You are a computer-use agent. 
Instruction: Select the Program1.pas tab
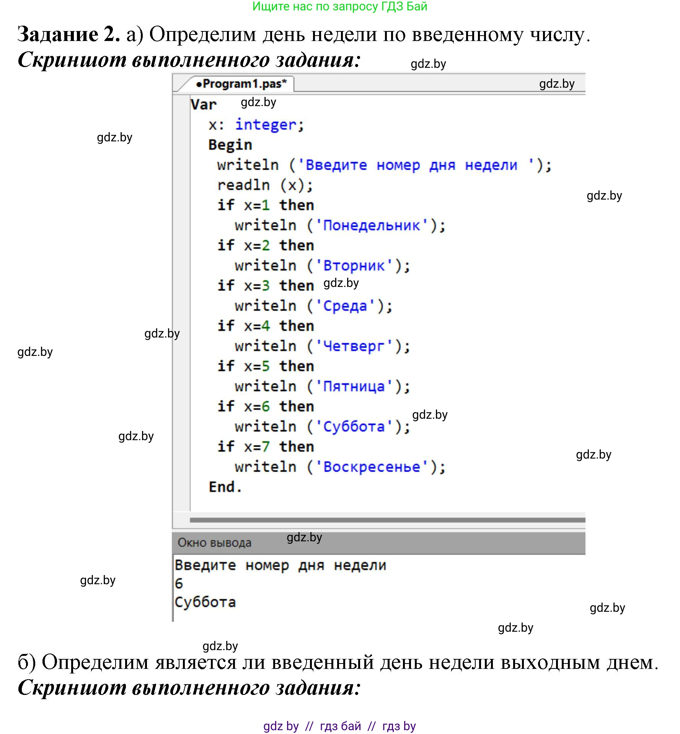pos(241,84)
